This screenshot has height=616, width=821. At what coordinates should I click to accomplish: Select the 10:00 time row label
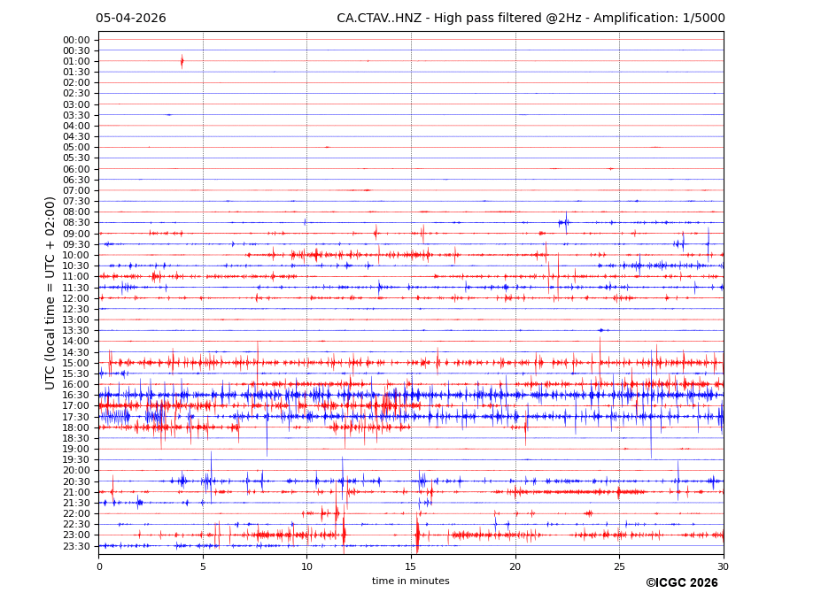[76, 255]
